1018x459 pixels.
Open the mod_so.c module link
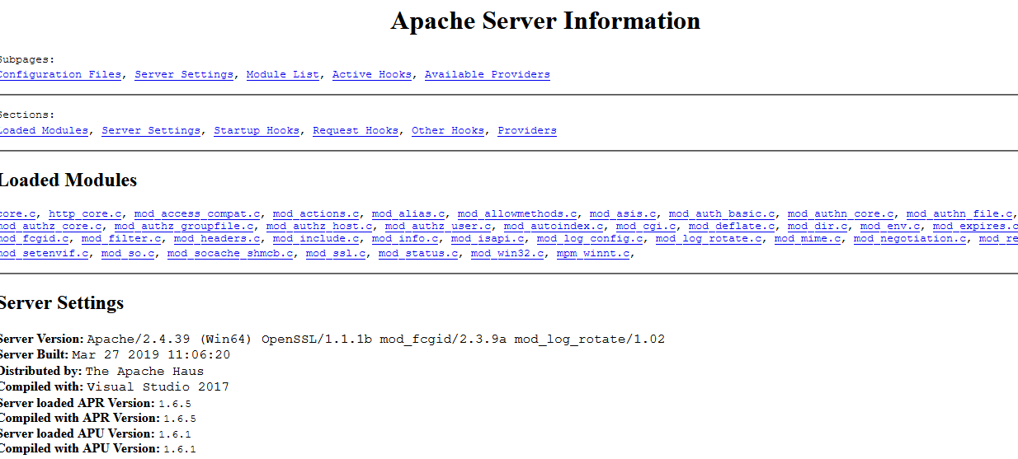click(128, 253)
